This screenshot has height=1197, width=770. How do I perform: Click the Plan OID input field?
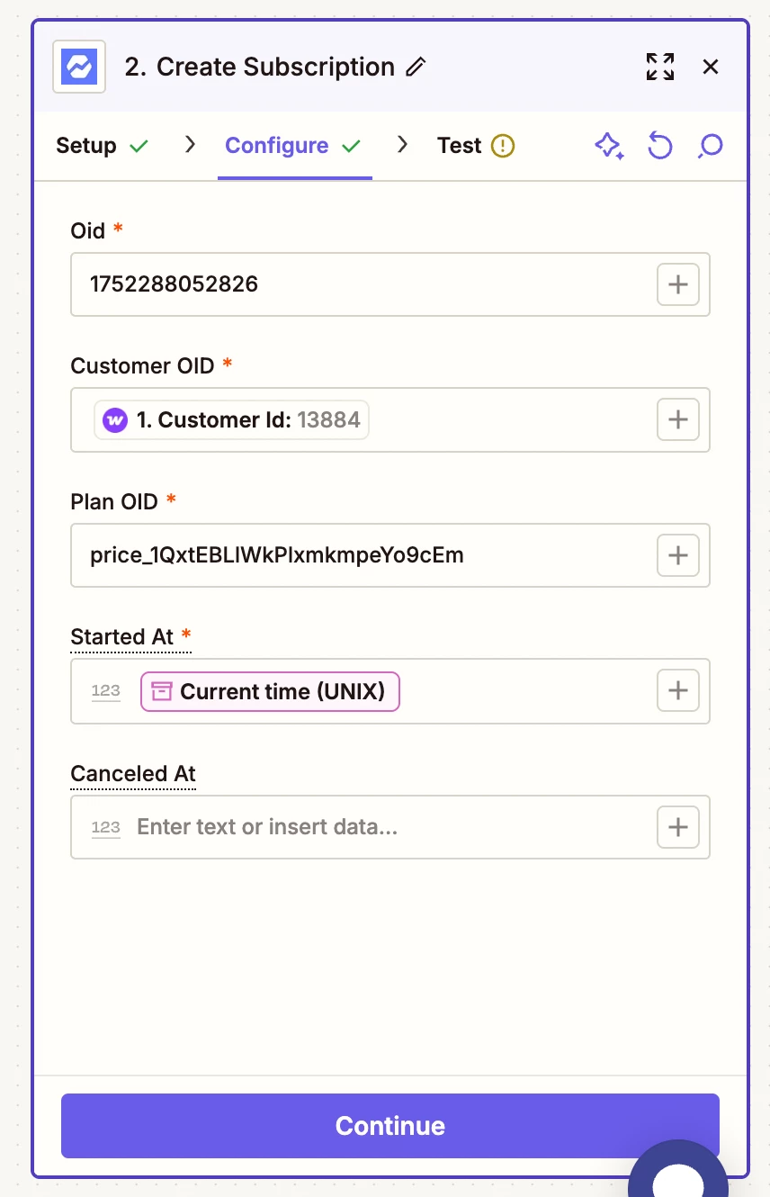pos(390,555)
